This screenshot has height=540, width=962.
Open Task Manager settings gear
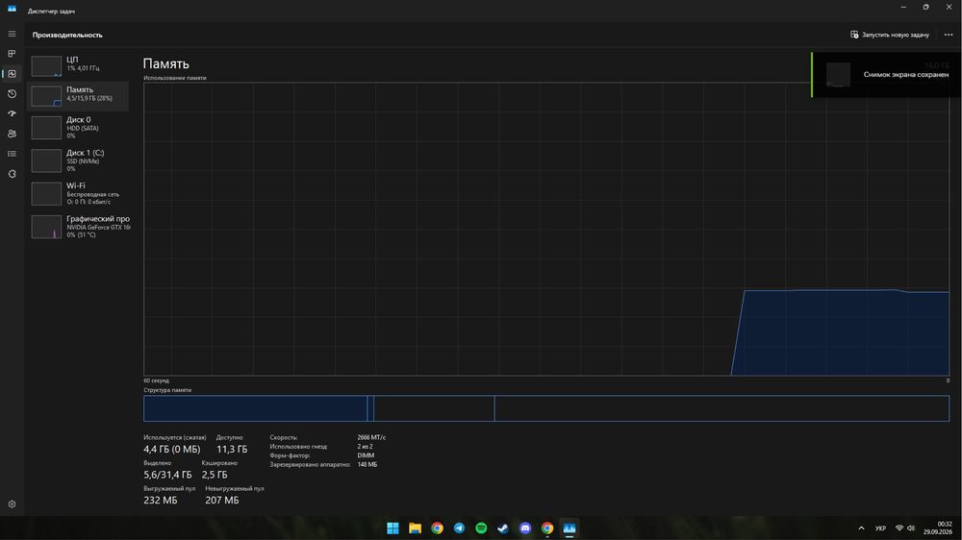[x=12, y=503]
